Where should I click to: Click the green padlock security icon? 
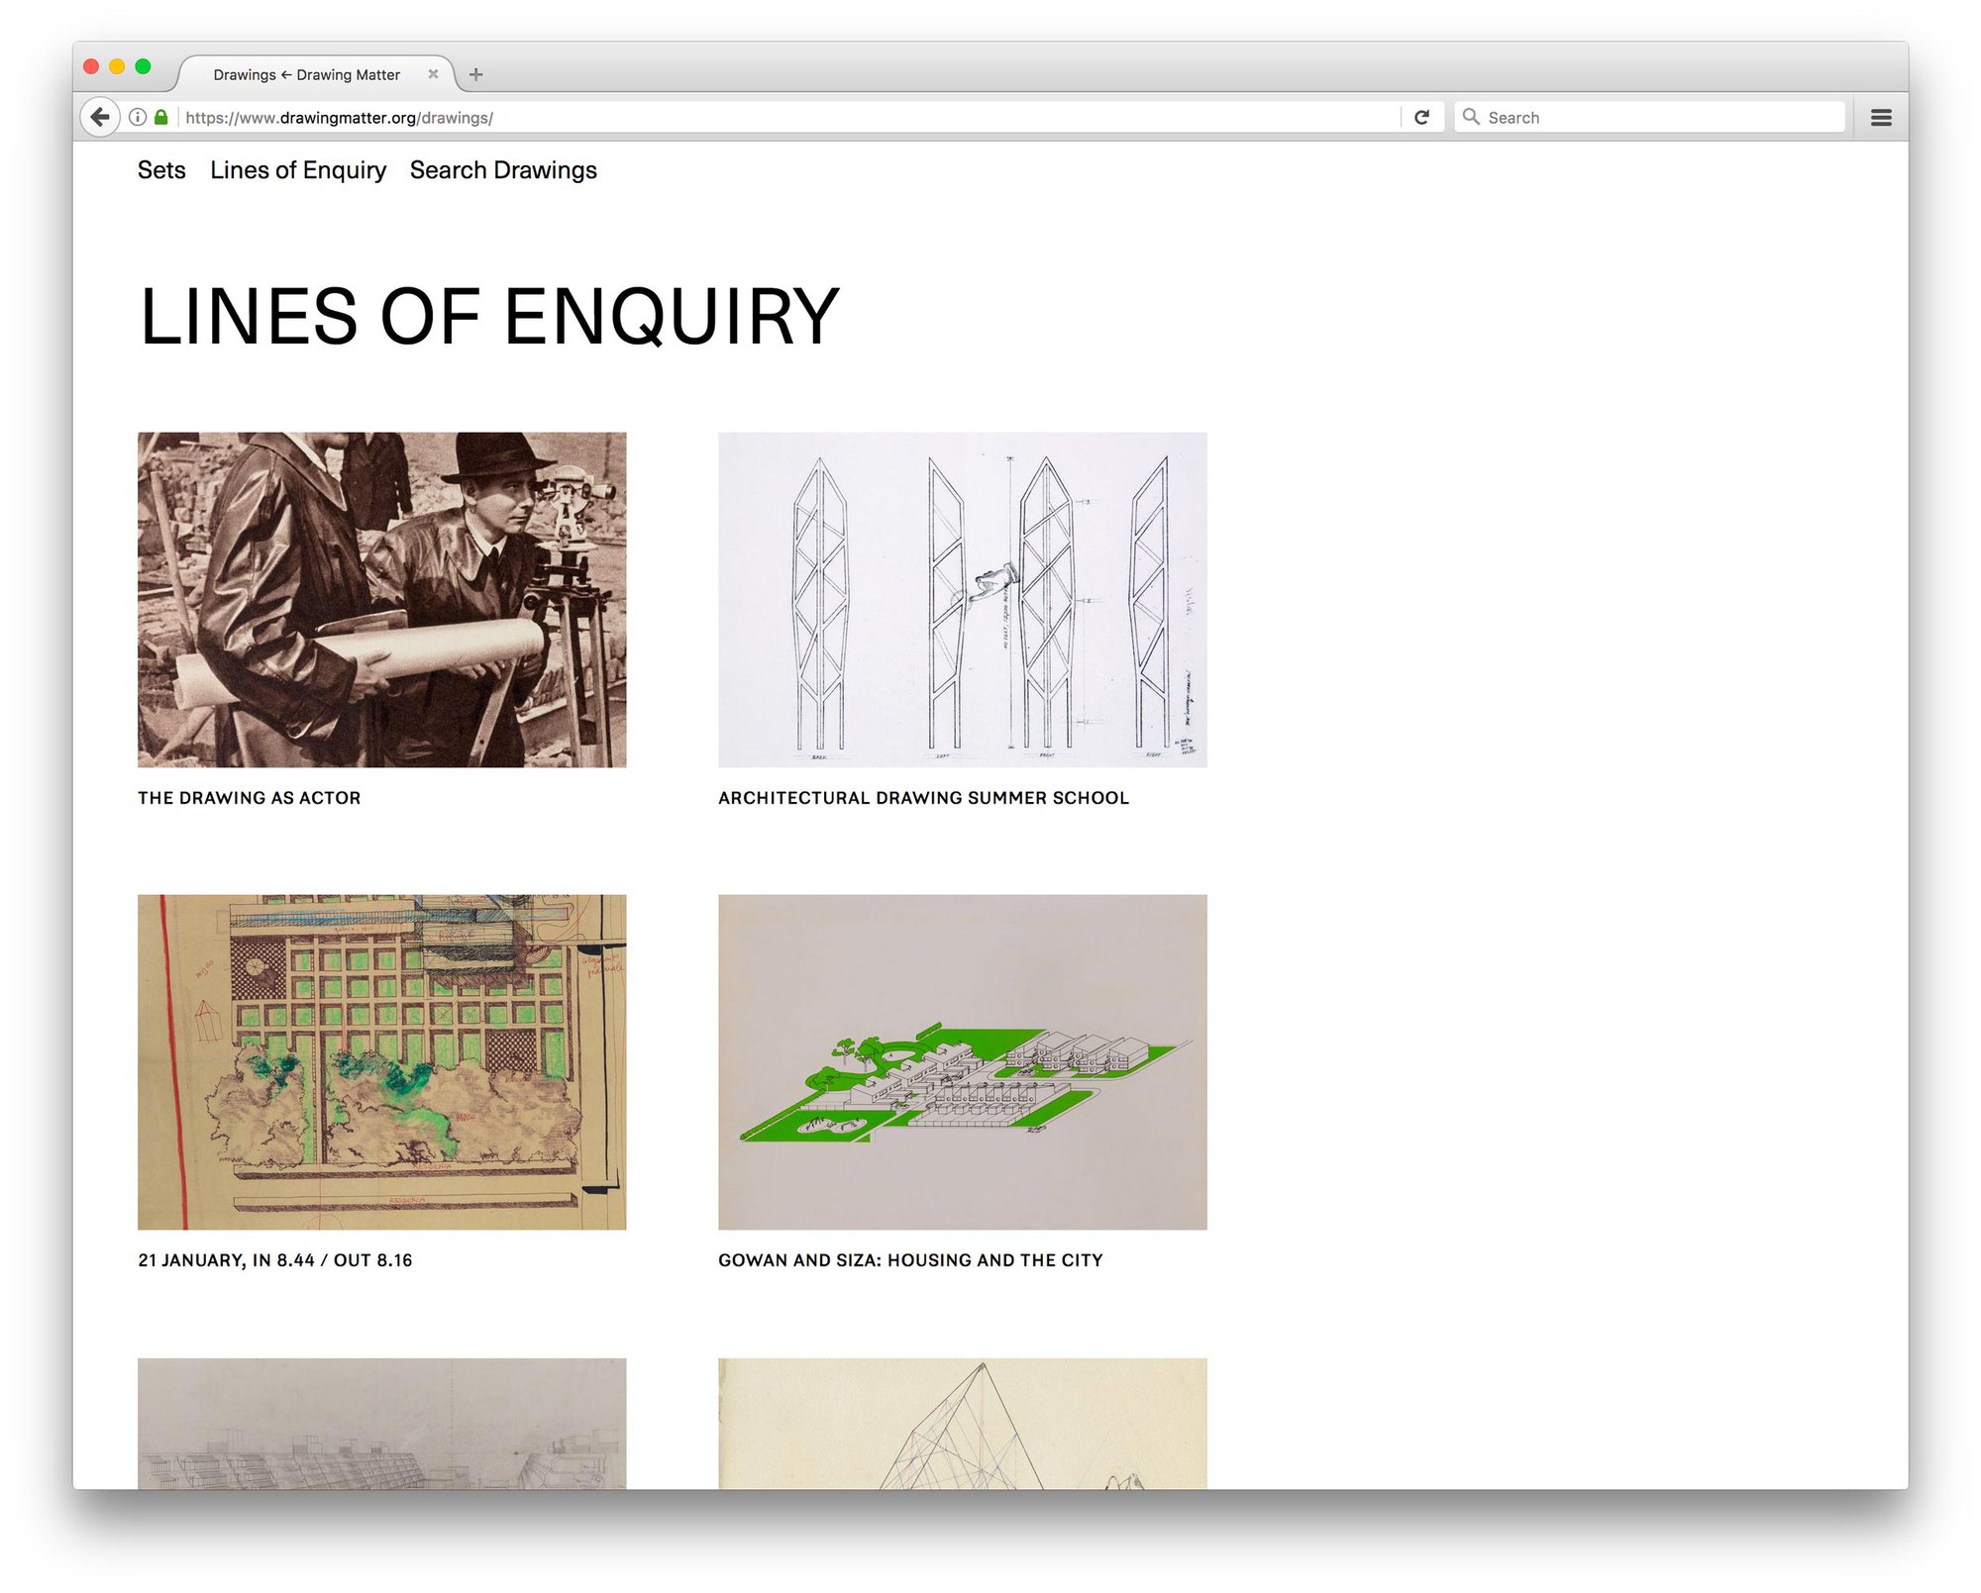(161, 117)
